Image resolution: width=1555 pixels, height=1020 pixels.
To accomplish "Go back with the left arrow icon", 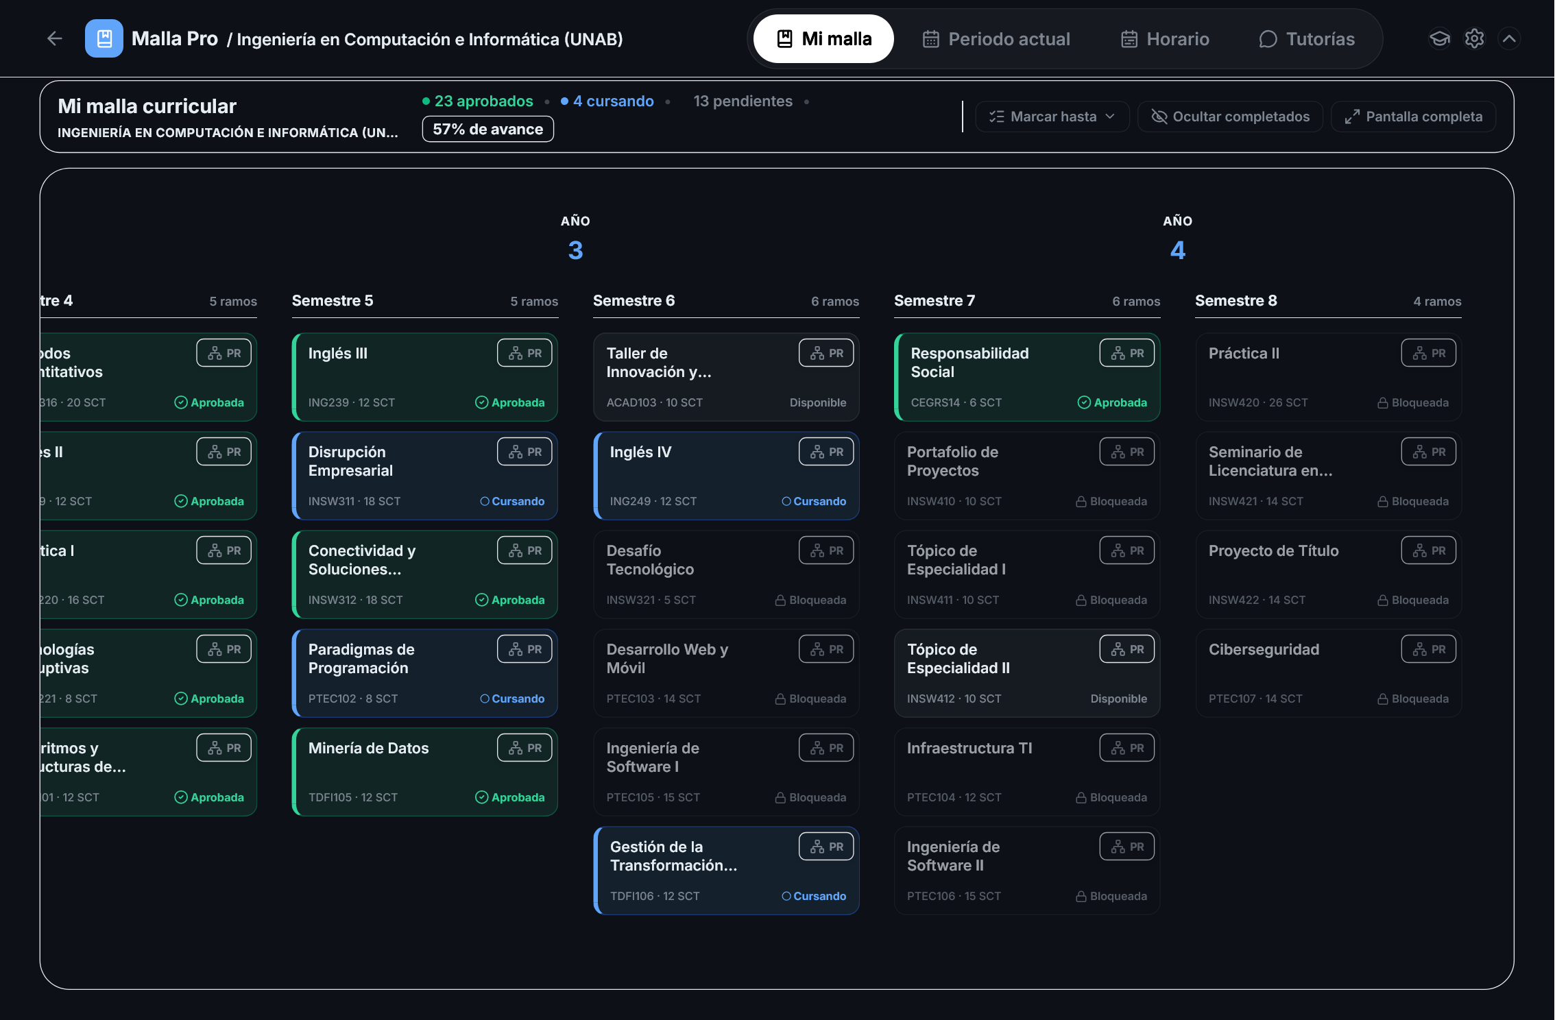I will point(55,39).
